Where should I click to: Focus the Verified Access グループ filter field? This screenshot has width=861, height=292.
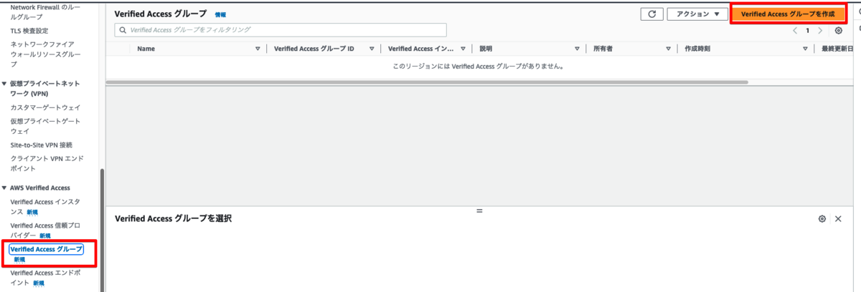coord(281,30)
